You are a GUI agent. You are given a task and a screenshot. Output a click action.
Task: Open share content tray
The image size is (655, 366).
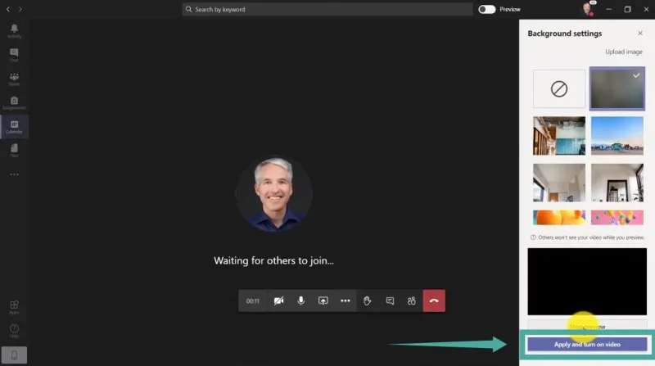[x=323, y=300]
